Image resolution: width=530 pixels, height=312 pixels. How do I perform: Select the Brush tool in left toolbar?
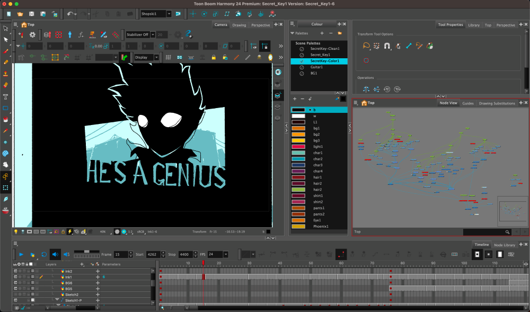(x=5, y=51)
